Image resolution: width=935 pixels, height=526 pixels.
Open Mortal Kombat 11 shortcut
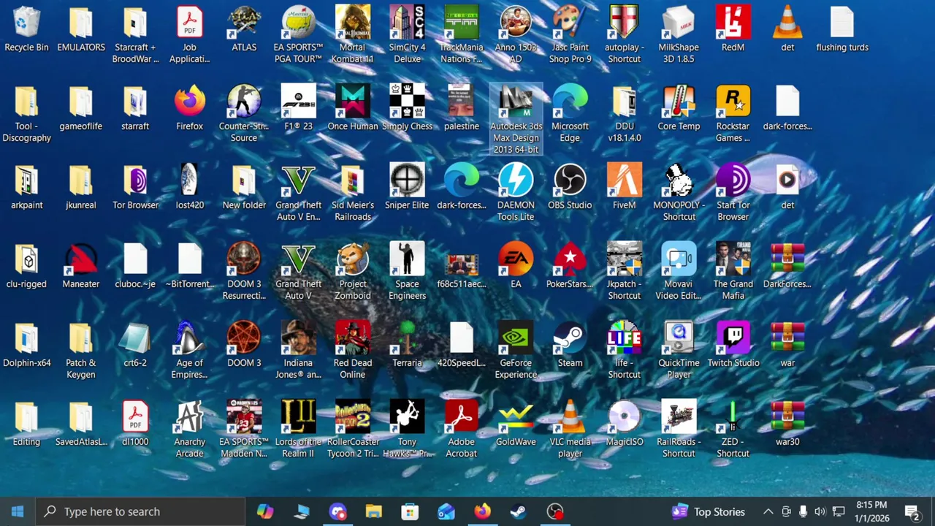tap(353, 34)
